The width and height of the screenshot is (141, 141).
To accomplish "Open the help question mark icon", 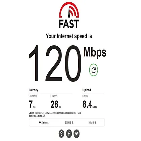I will pyautogui.click(x=61, y=134).
